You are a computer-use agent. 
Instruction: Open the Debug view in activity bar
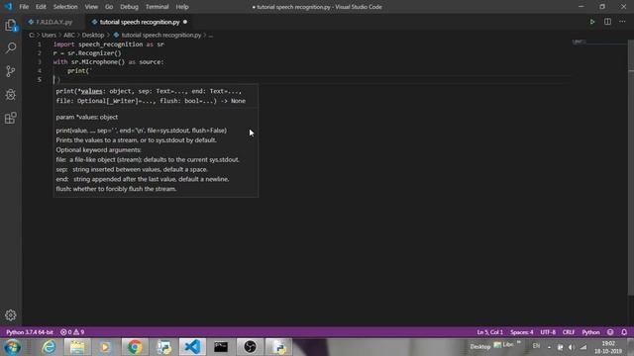click(11, 95)
